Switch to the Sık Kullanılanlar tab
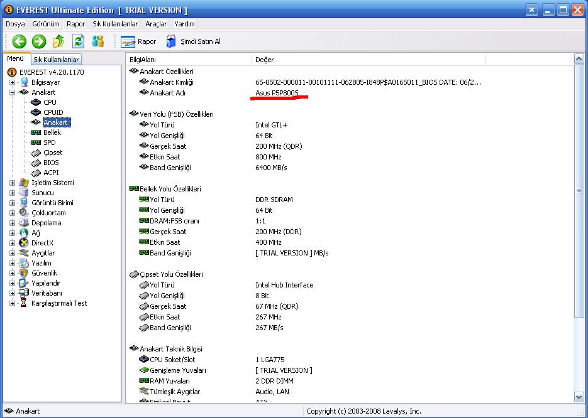 [x=56, y=60]
